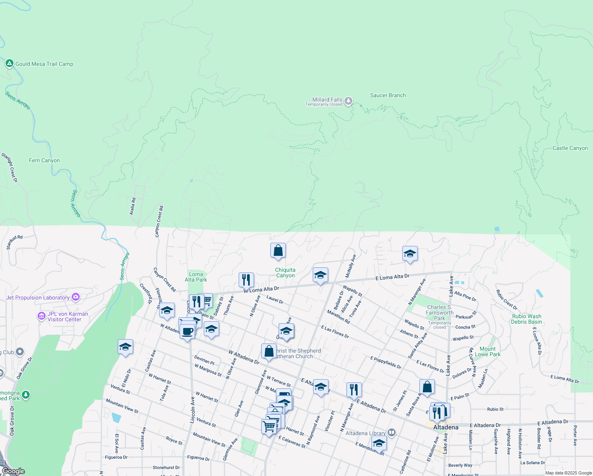
Task: Open the Jet Propulsion Laboratory camera marker
Action: click(75, 297)
